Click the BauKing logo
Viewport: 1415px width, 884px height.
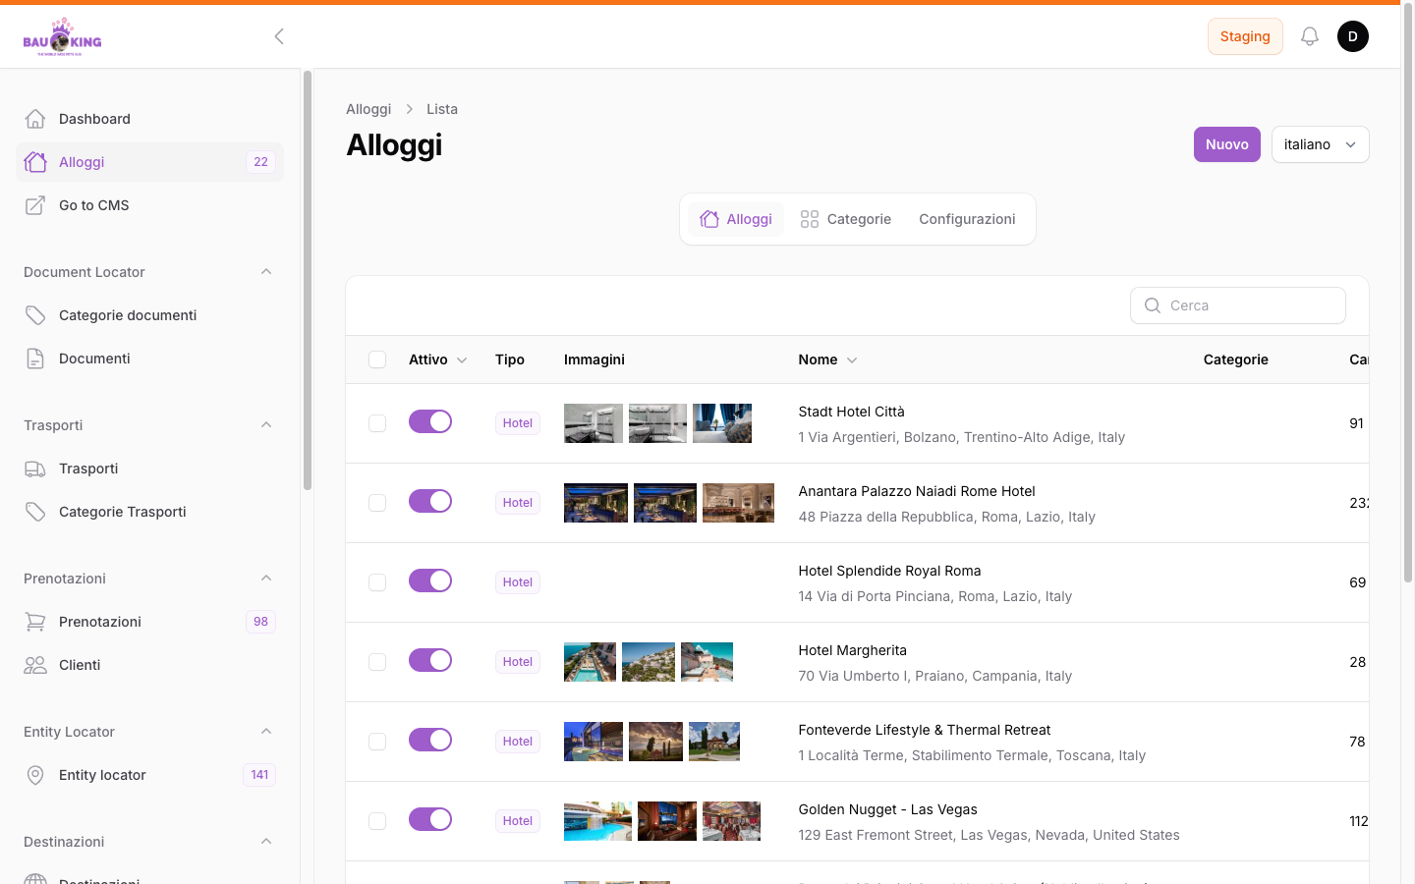(62, 36)
